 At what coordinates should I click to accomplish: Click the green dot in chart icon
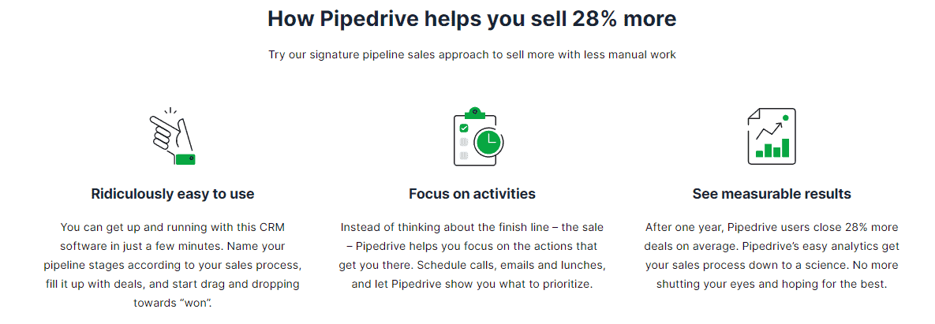pyautogui.click(x=785, y=118)
